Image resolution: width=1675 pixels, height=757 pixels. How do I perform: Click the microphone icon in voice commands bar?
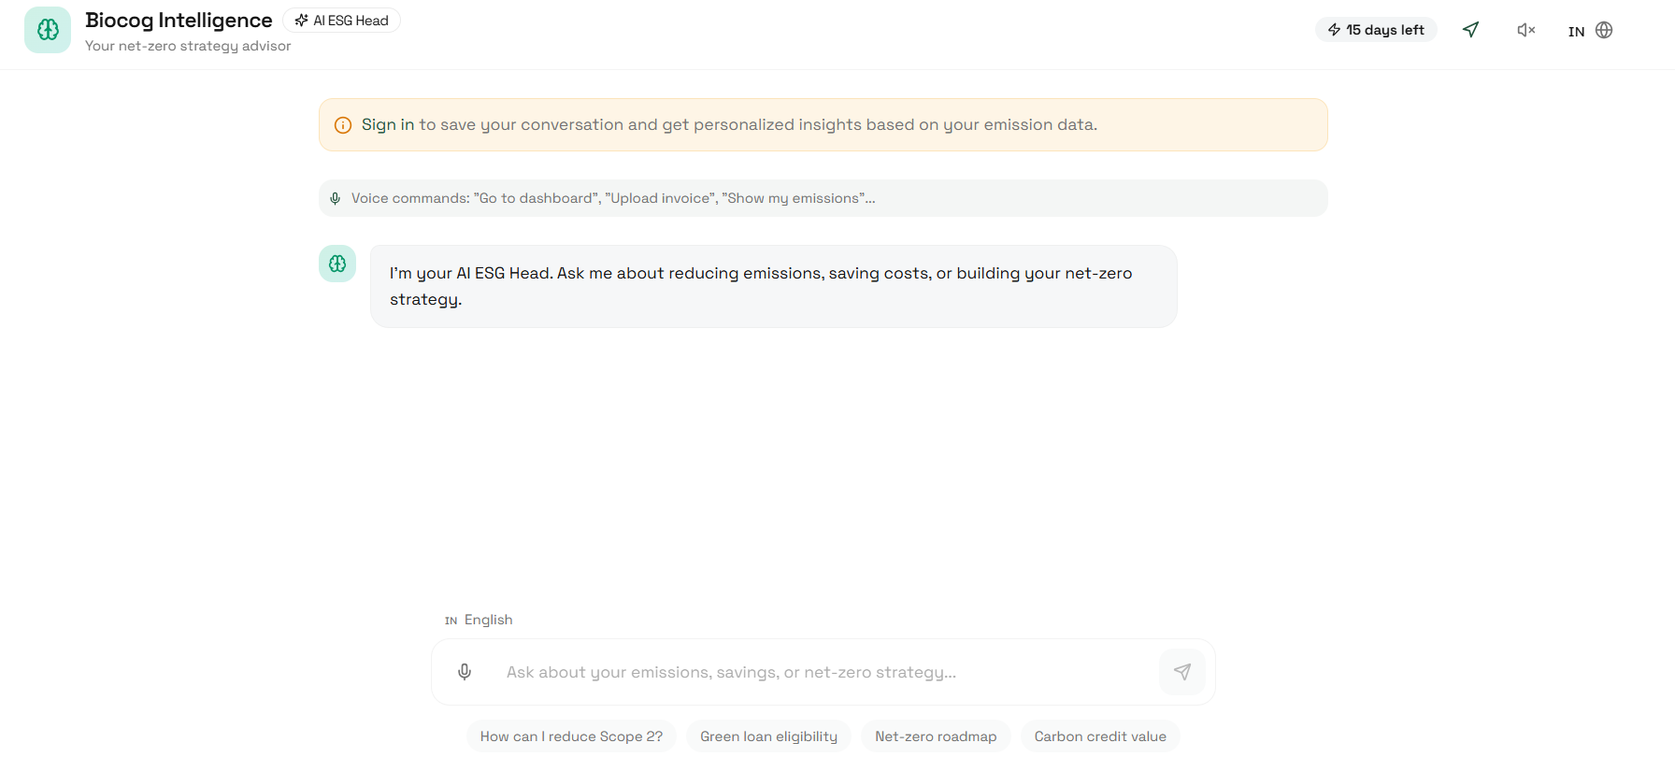coord(335,198)
